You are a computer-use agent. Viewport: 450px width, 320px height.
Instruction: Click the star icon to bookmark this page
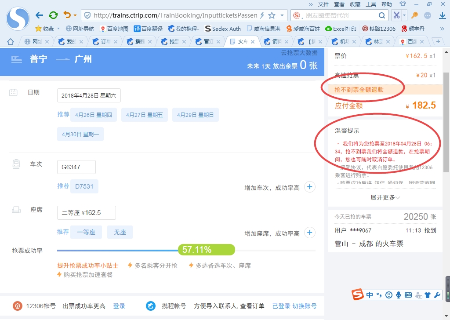click(x=272, y=15)
